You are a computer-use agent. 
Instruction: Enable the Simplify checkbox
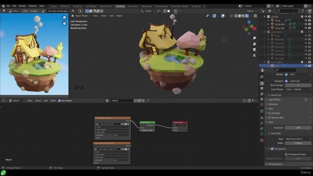(269, 113)
